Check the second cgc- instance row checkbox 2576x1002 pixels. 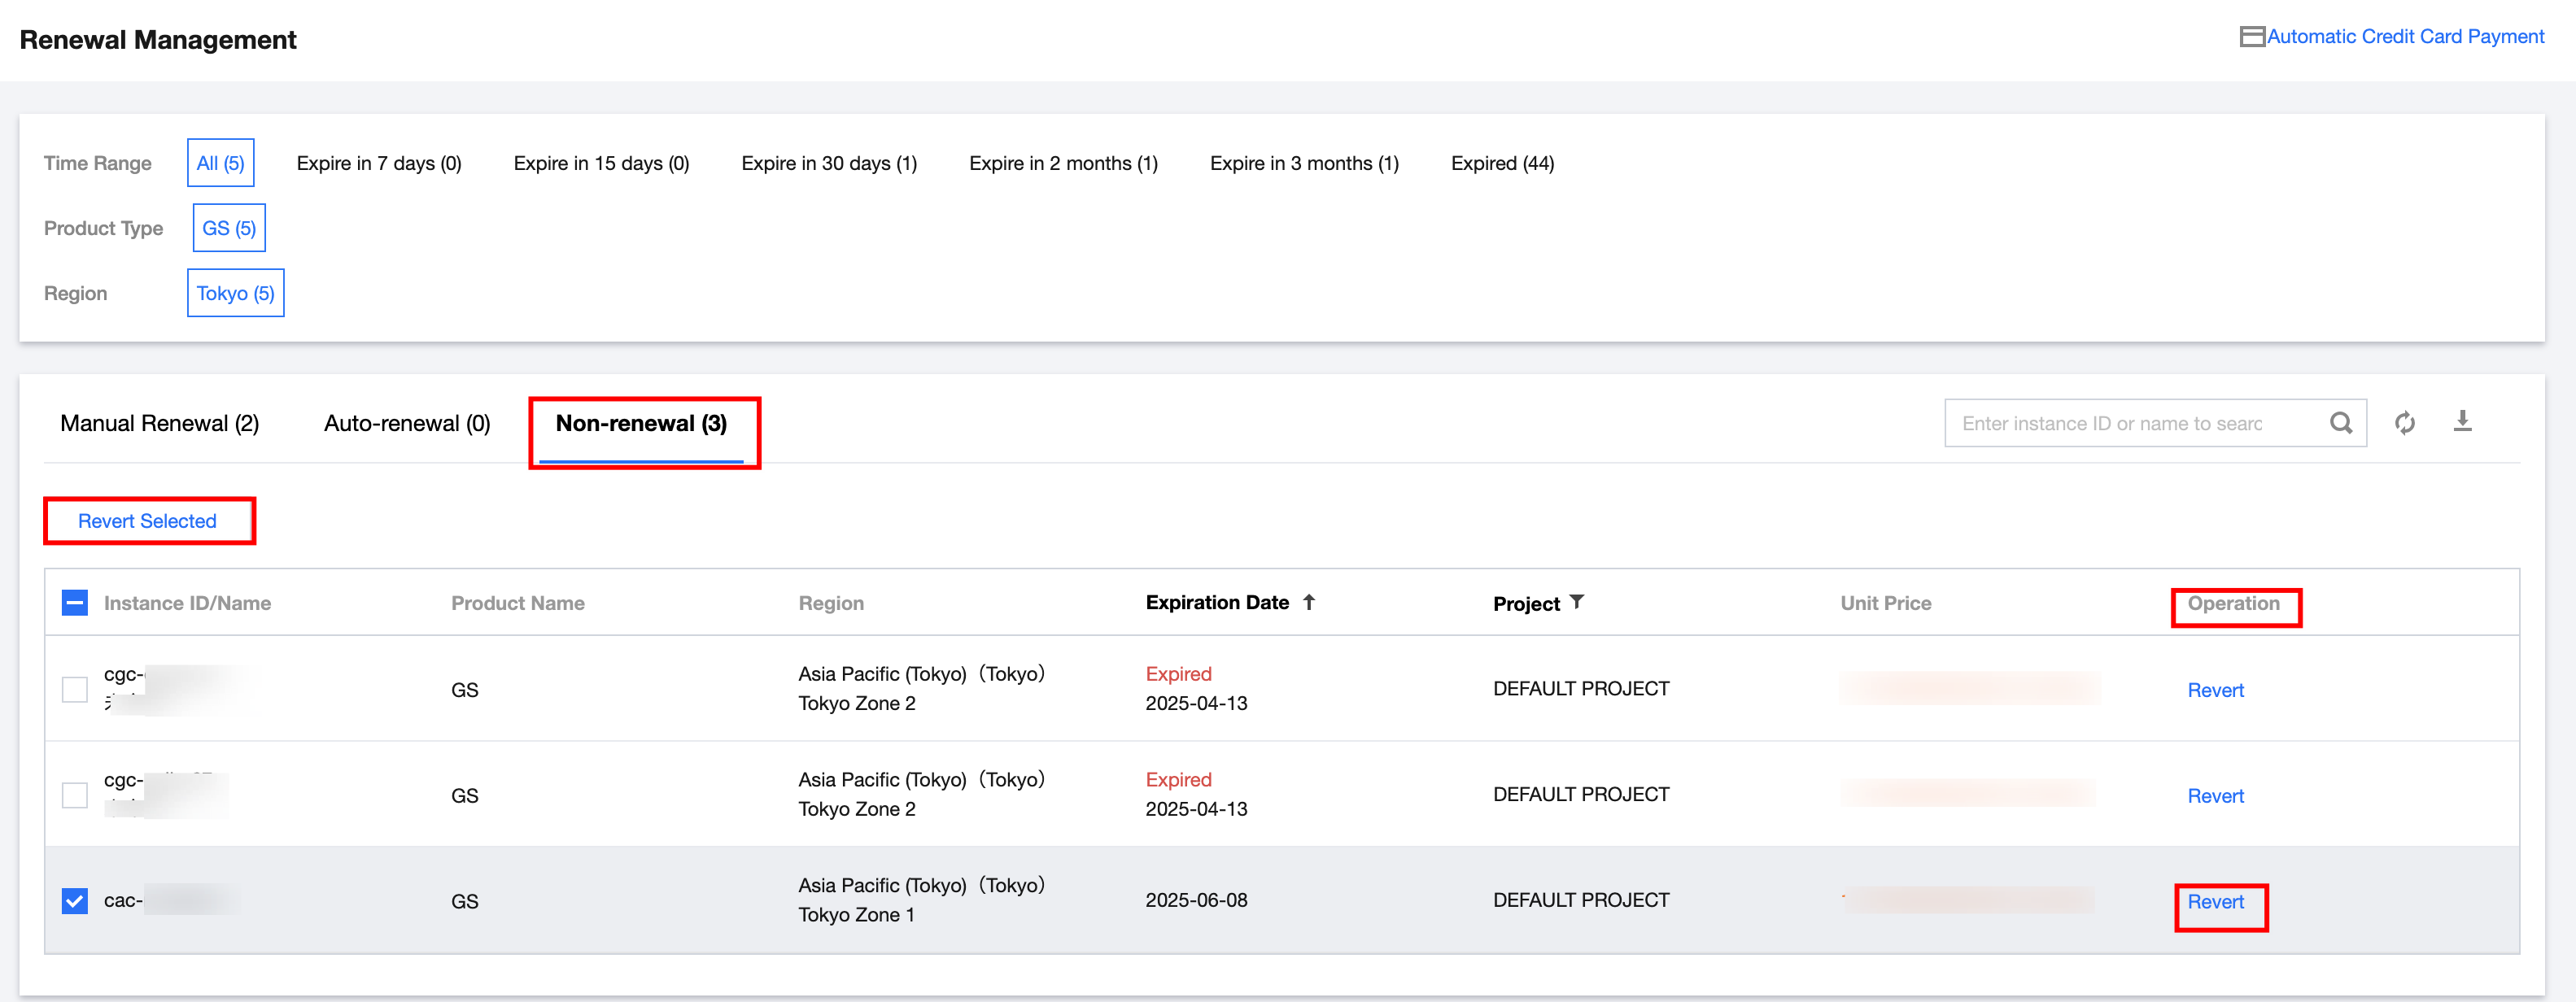pos(75,795)
